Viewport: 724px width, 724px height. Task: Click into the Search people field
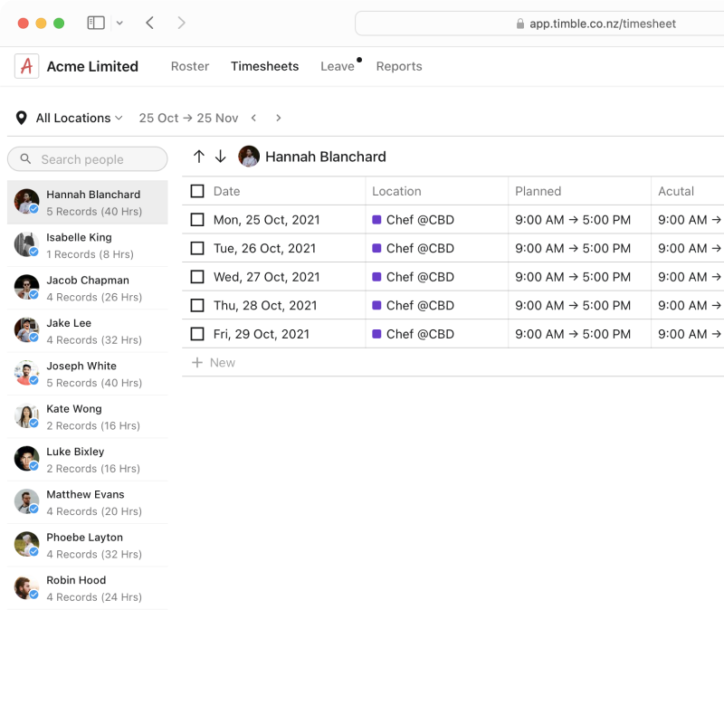[86, 158]
